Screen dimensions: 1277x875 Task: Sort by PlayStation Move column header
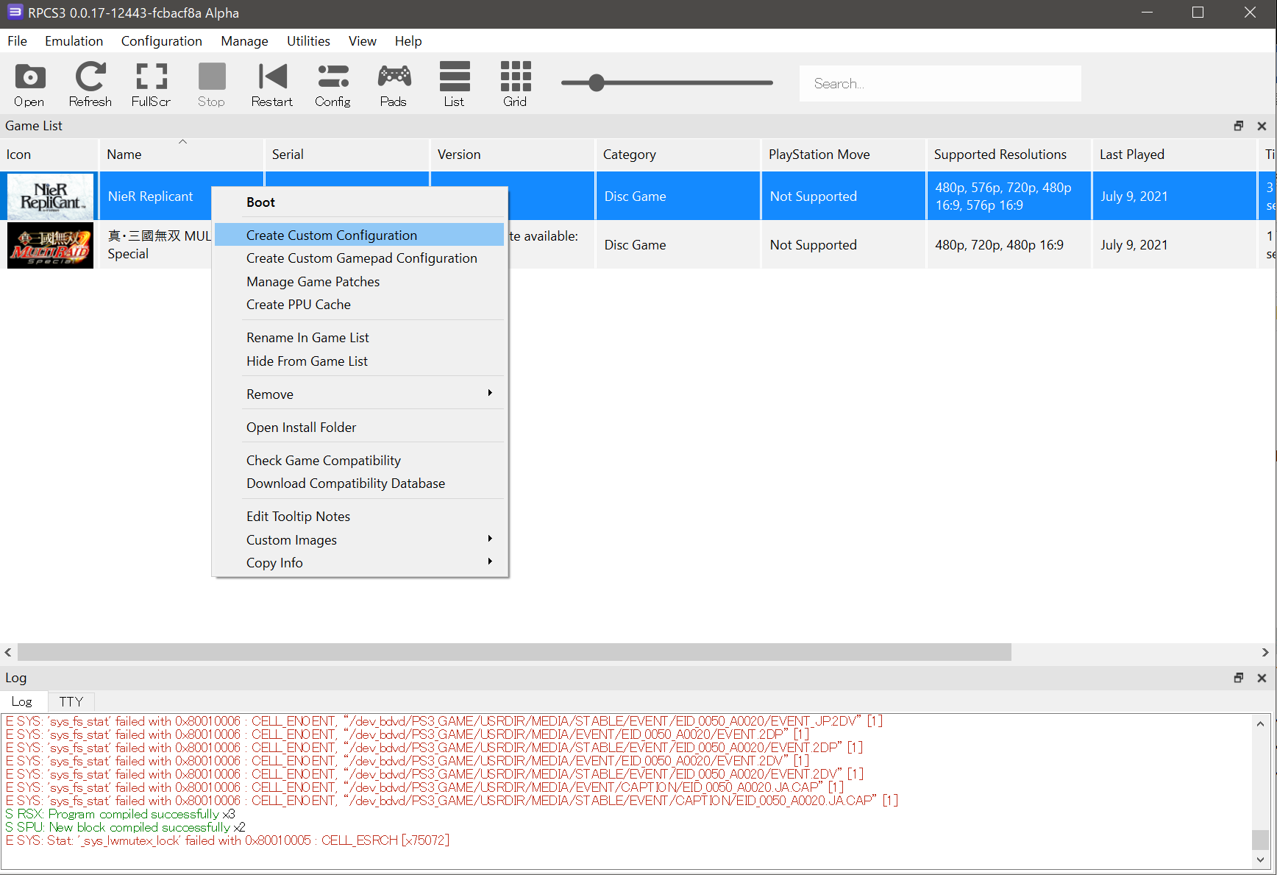tap(843, 155)
